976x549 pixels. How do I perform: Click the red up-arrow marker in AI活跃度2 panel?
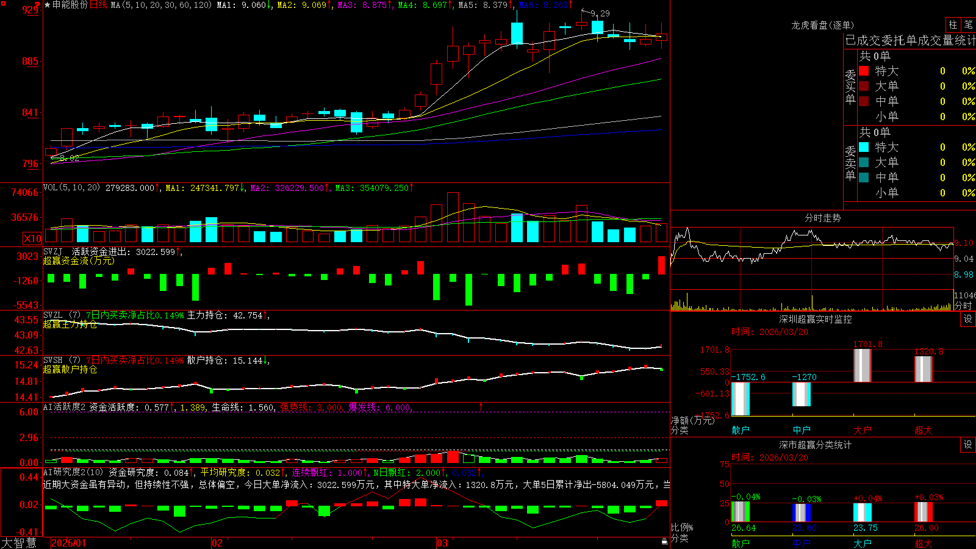point(481,406)
